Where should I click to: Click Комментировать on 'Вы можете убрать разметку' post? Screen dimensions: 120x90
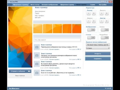54,68
